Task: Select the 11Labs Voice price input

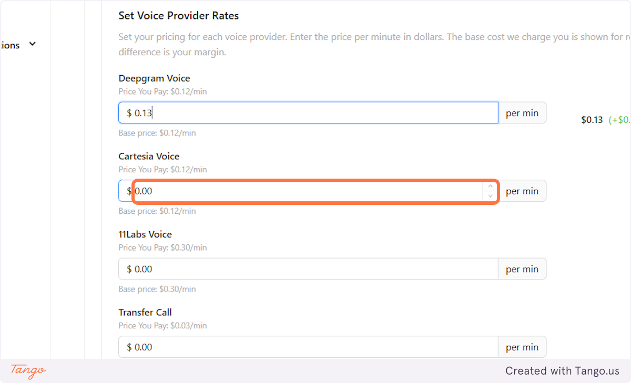Action: (x=308, y=268)
